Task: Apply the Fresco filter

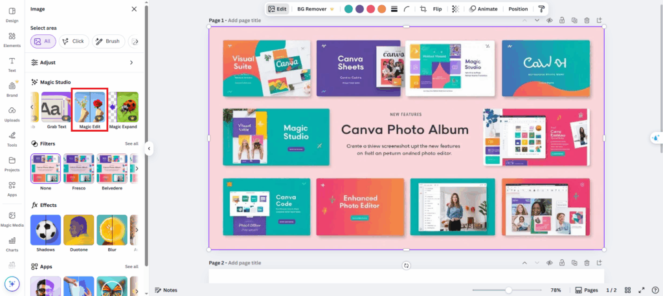Action: 78,172
